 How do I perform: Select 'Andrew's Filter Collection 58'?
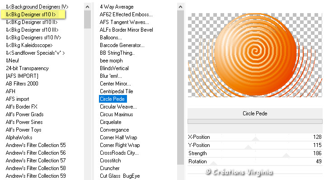pos(36,168)
